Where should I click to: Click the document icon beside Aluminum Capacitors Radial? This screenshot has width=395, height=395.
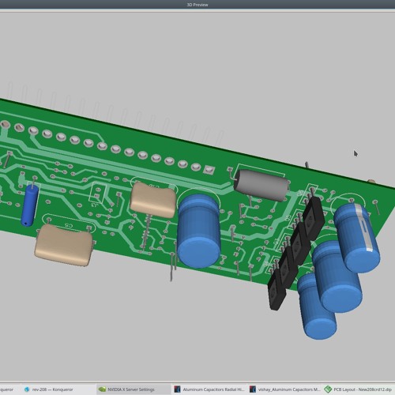tap(178, 389)
